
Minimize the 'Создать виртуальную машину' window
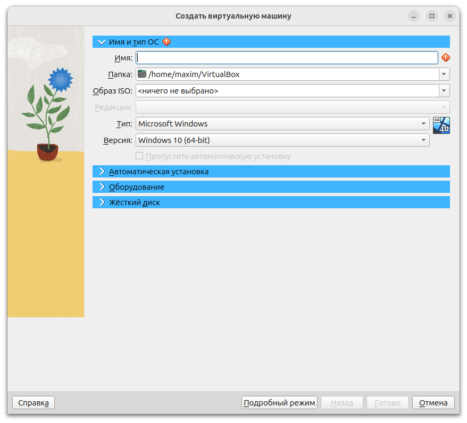413,16
